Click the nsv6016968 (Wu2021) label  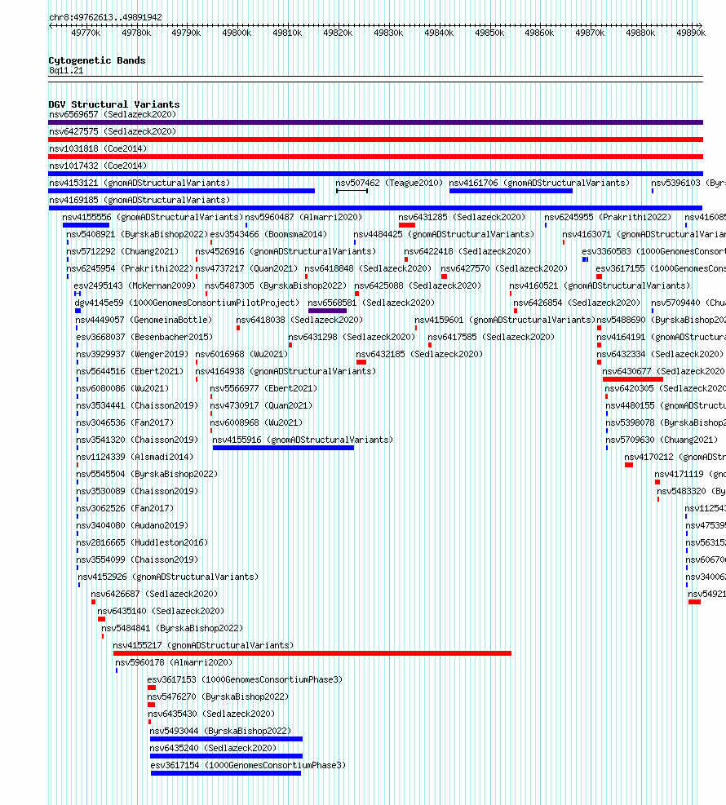[241, 354]
